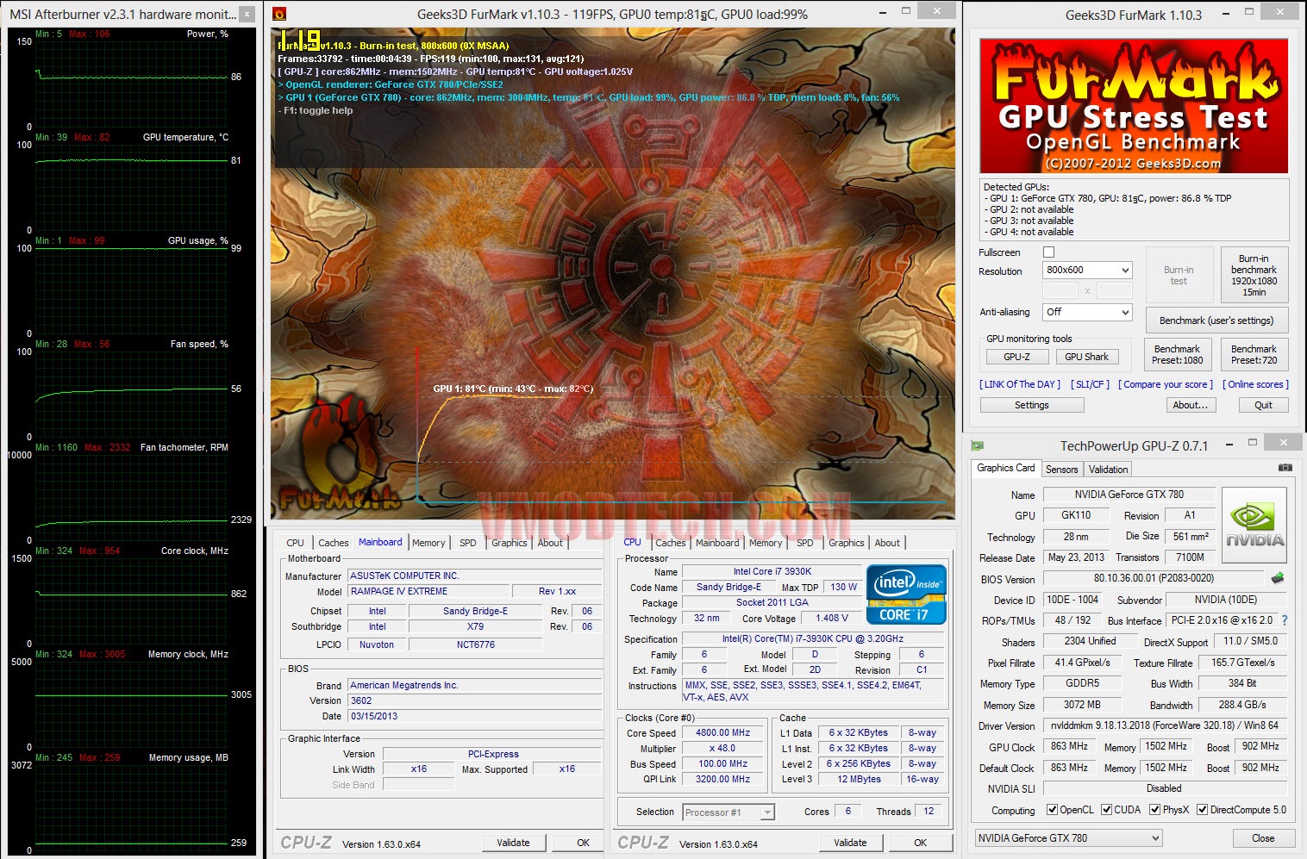Click Validate in the Processor CPU-Z window
Screen dimensions: 1307x859
[850, 843]
